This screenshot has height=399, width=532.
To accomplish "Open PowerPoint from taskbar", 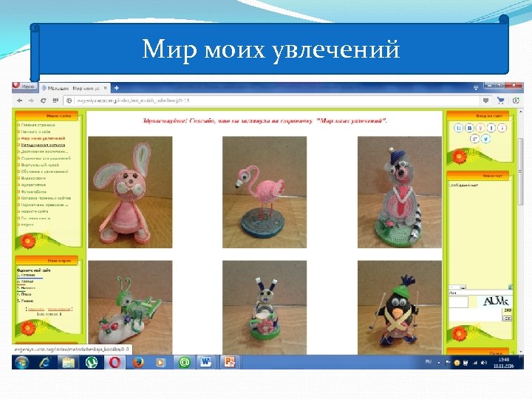I will pos(229,363).
